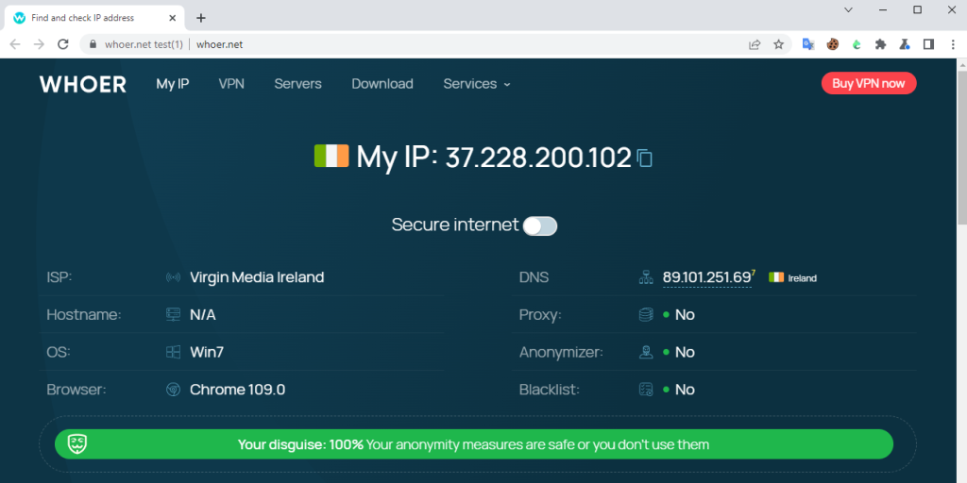This screenshot has height=483, width=967.
Task: Click the disguise mask icon in green bar
Action: (x=77, y=443)
